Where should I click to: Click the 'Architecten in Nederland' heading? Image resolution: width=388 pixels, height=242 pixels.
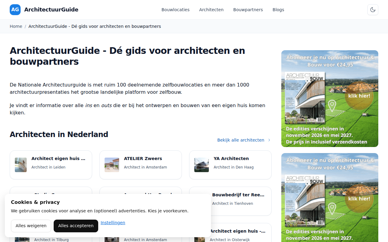(59, 134)
